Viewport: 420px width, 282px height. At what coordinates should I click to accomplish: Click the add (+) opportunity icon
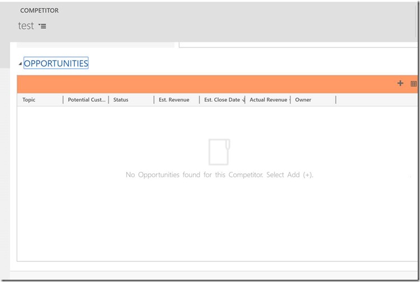click(x=400, y=84)
